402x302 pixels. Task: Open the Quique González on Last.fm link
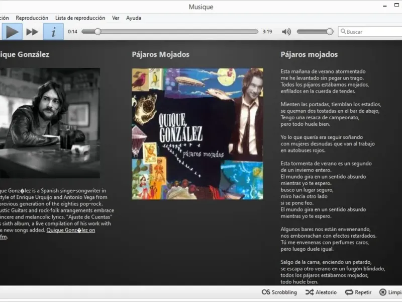tap(71, 230)
